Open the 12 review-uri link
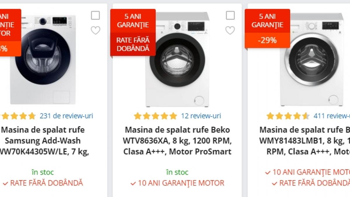 [201, 116]
